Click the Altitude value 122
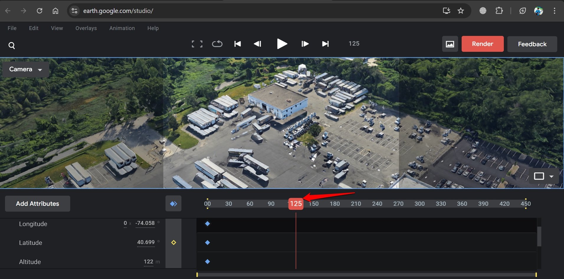 pos(148,262)
